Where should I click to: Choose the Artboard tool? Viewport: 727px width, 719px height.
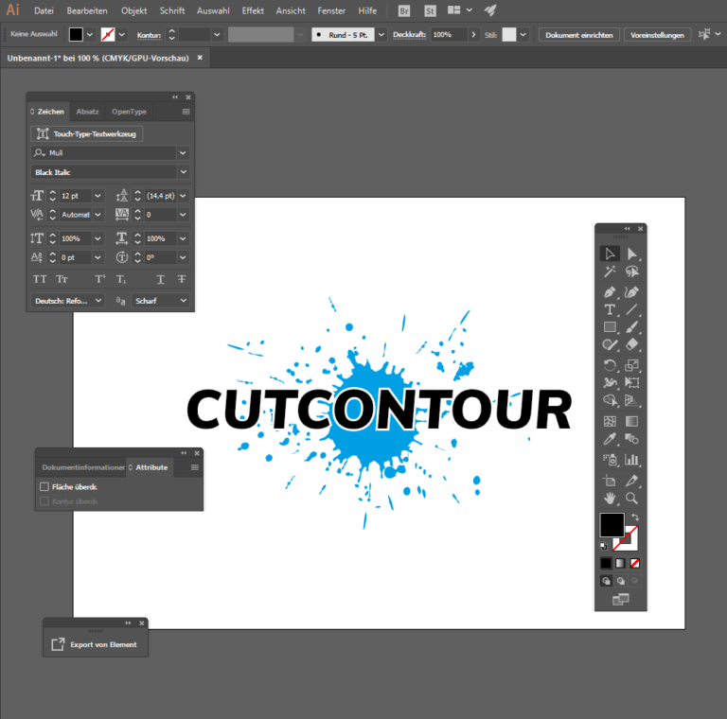[x=610, y=481]
